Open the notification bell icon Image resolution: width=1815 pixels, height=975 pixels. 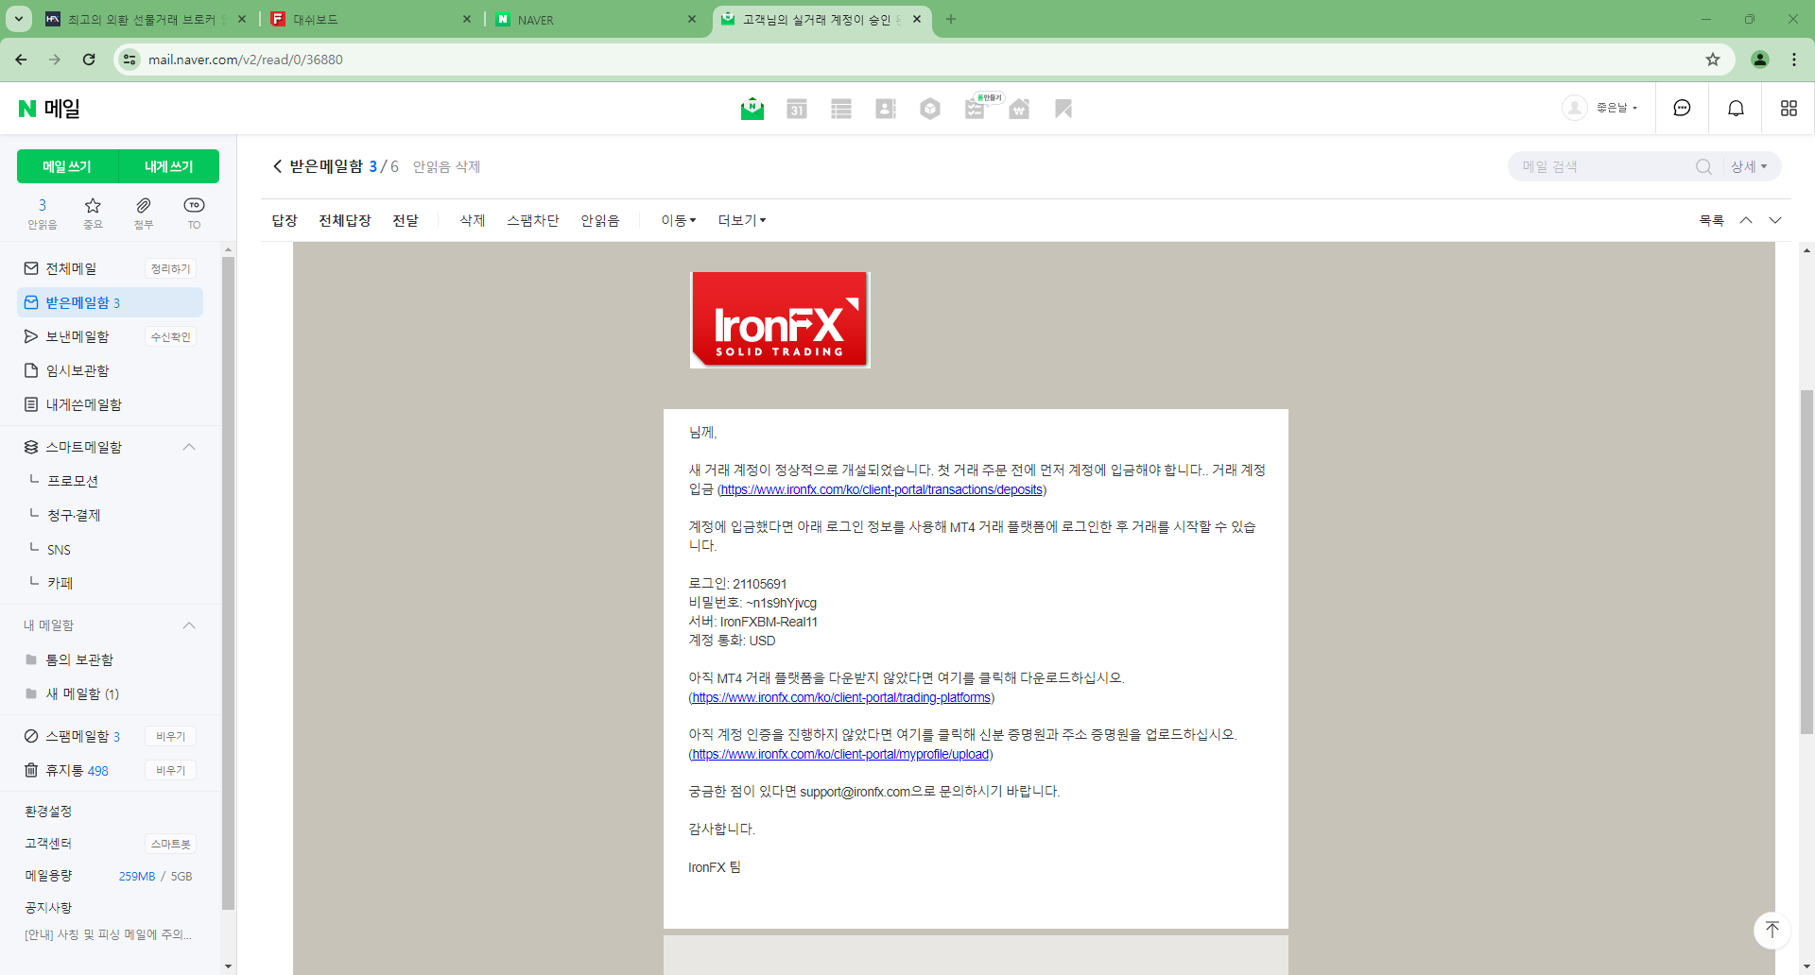[1735, 108]
